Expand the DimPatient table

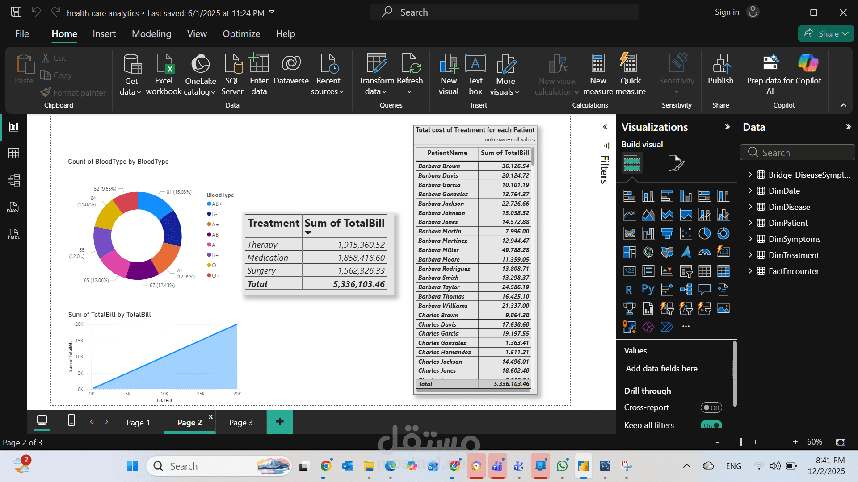750,223
